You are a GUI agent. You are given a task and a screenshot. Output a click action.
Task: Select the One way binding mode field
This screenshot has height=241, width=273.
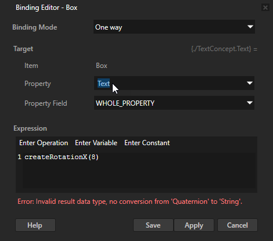[x=174, y=27]
